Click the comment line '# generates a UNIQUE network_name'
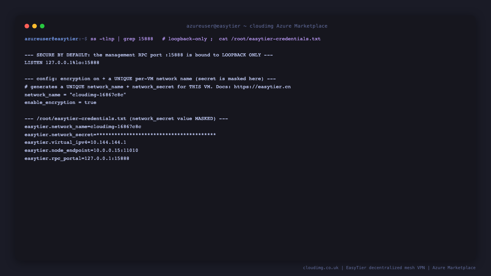 click(158, 87)
